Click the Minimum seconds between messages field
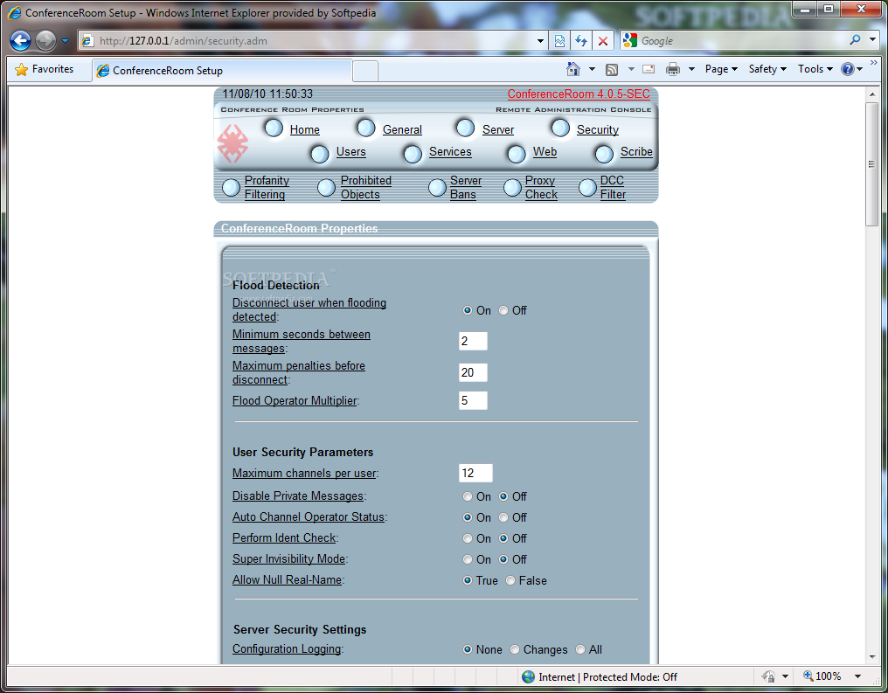Screen dimensions: 888x693 [x=473, y=342]
